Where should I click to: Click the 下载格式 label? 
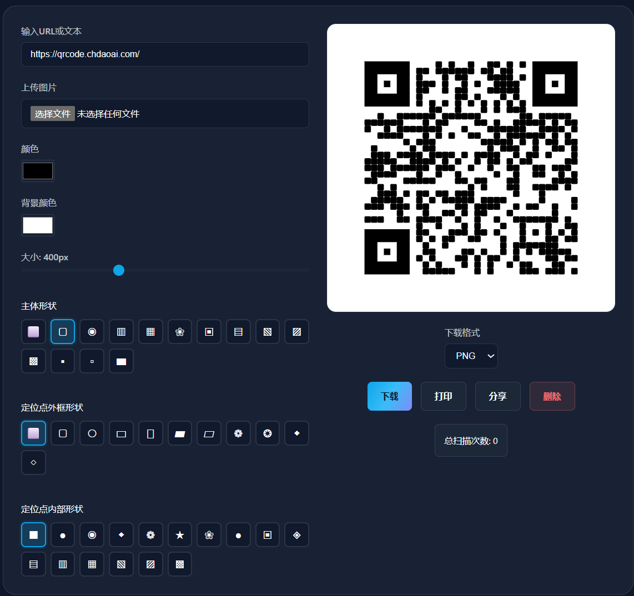pos(462,332)
